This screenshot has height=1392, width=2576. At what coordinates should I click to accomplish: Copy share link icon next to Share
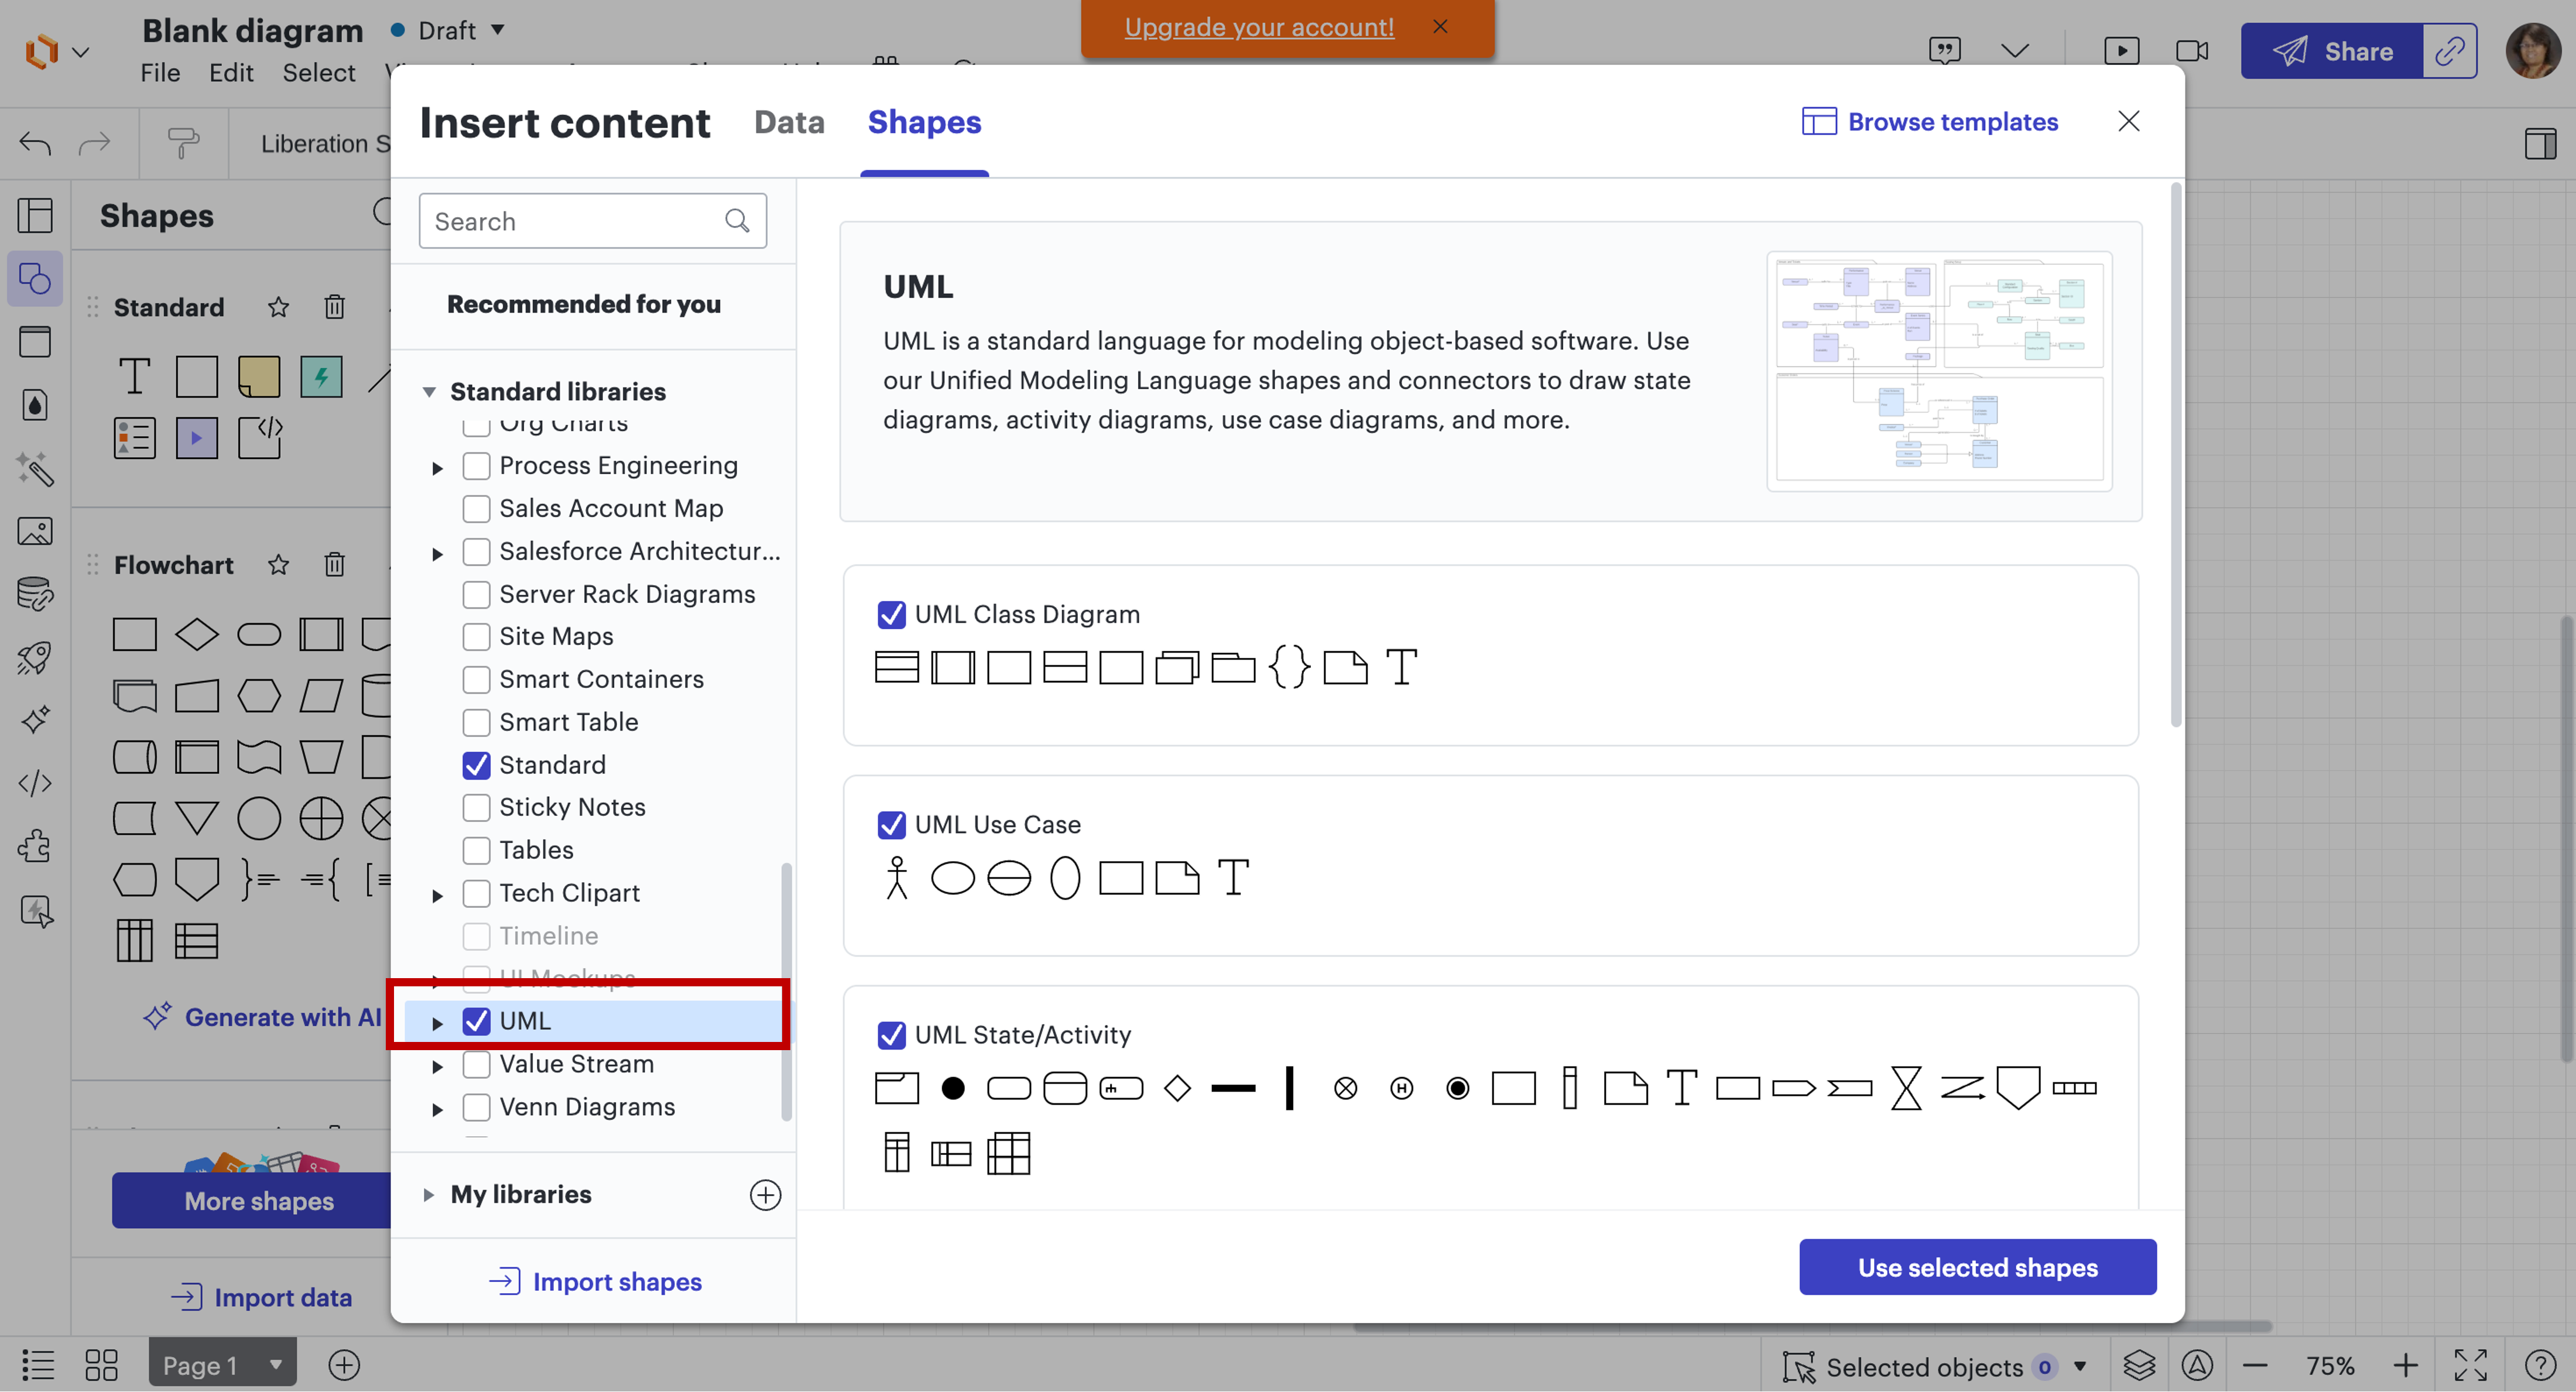2449,51
